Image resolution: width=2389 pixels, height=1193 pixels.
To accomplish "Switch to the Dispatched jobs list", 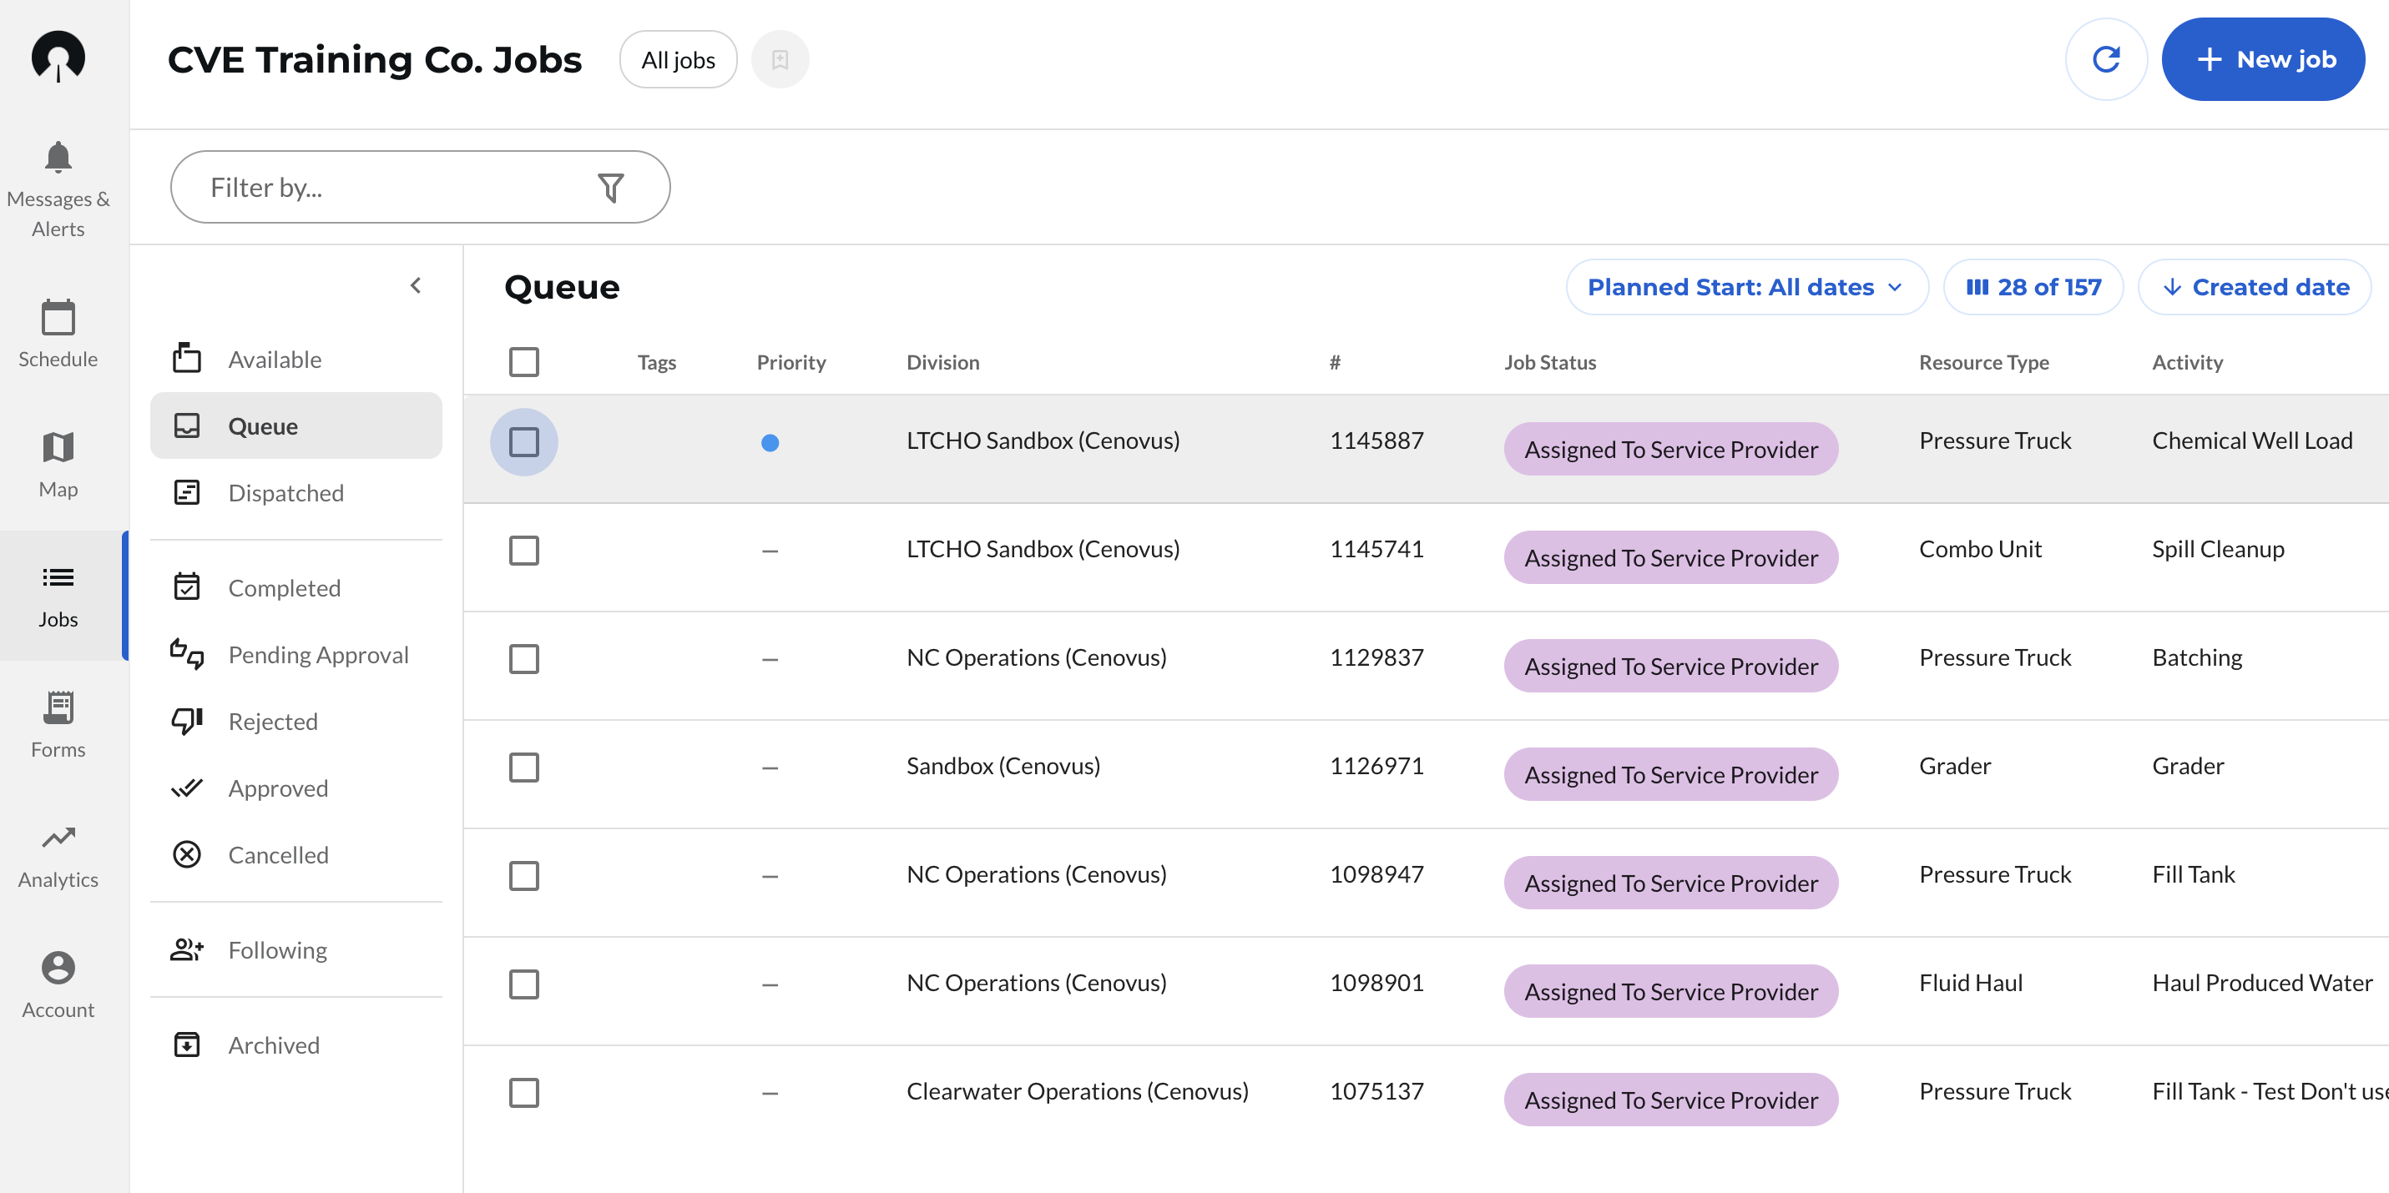I will point(285,493).
